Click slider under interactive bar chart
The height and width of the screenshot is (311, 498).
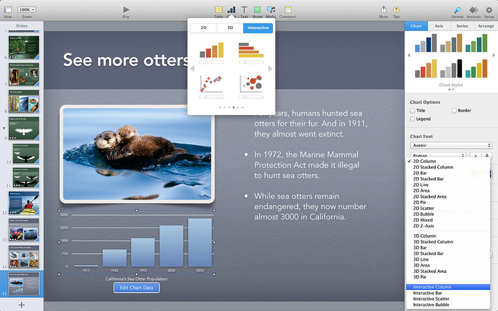251,62
